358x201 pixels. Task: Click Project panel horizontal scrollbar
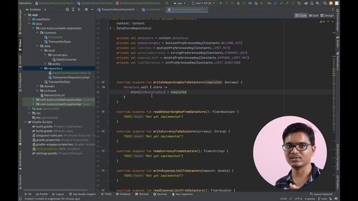pyautogui.click(x=55, y=190)
